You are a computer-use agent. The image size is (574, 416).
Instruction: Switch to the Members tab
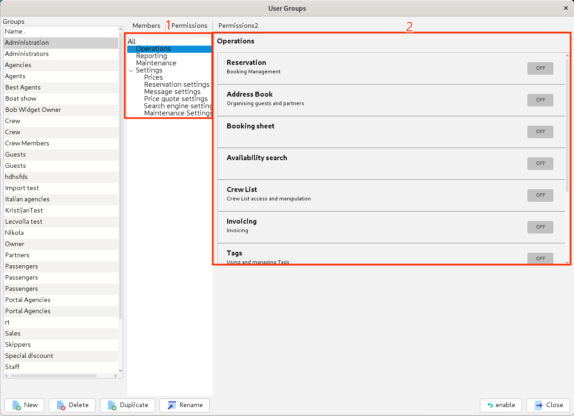click(x=146, y=25)
